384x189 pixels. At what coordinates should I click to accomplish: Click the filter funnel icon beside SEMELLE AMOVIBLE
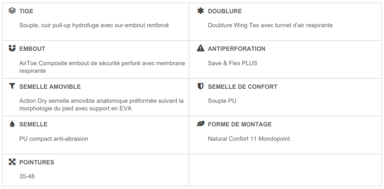(x=12, y=86)
